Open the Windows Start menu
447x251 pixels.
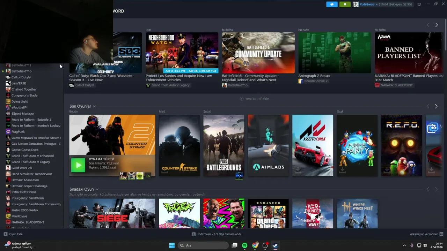point(172,245)
